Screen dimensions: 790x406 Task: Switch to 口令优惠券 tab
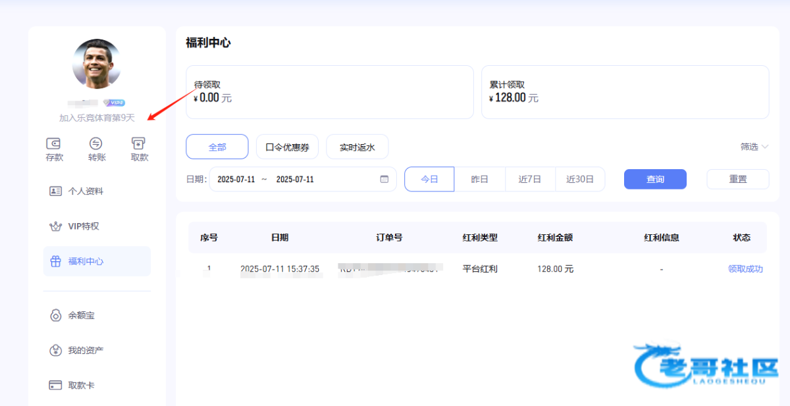point(287,147)
